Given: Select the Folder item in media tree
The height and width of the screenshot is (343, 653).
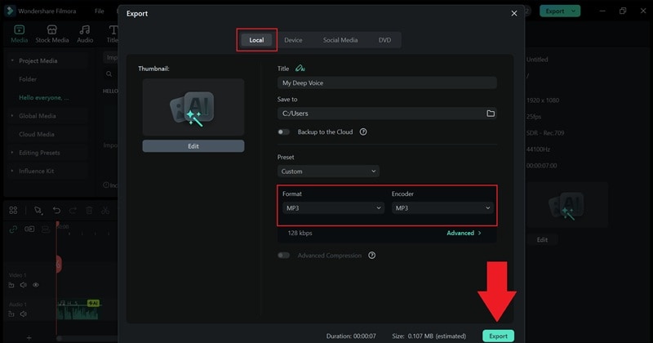Looking at the screenshot, I should tap(28, 78).
